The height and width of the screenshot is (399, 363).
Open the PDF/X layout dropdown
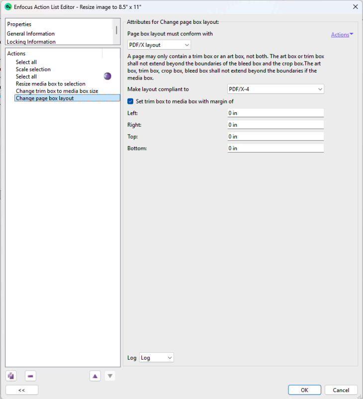pyautogui.click(x=159, y=45)
